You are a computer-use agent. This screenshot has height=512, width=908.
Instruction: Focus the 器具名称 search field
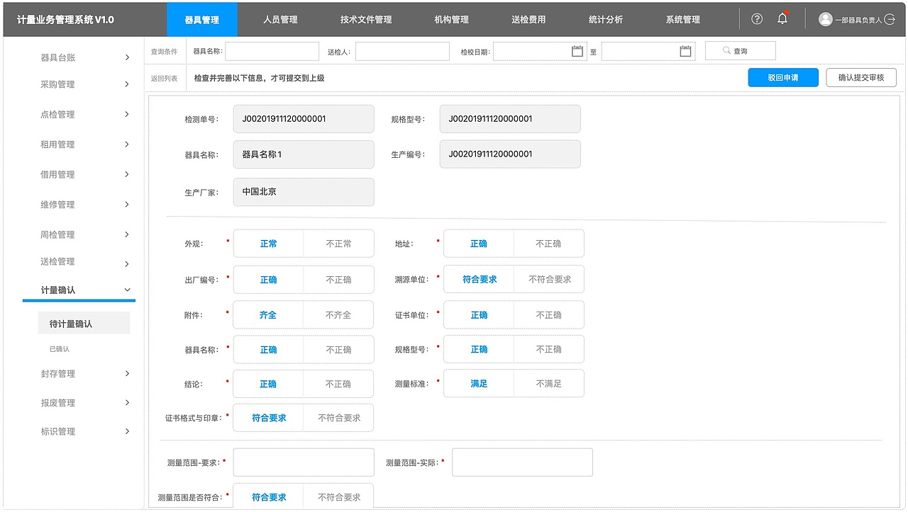pyautogui.click(x=272, y=51)
